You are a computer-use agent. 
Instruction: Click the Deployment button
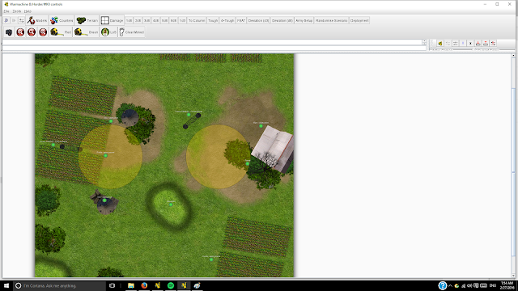(x=359, y=20)
